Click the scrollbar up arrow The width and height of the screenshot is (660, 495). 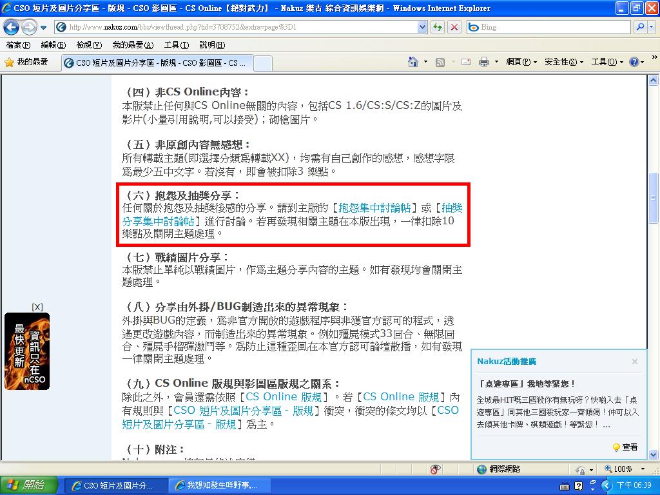click(x=654, y=80)
